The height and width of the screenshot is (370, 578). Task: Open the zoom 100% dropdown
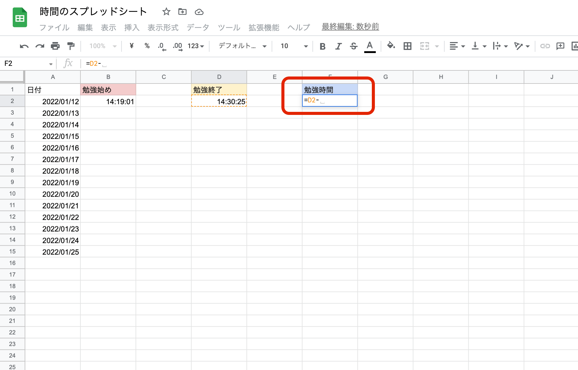point(103,46)
